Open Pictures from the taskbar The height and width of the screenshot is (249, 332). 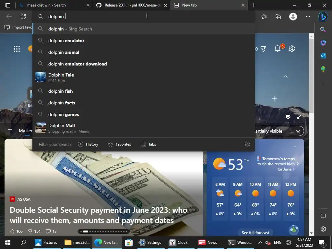[46, 243]
